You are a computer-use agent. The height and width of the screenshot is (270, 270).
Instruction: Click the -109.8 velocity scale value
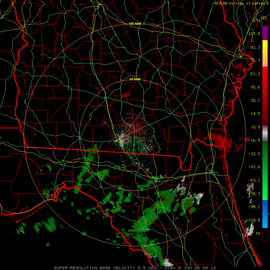tap(253, 220)
